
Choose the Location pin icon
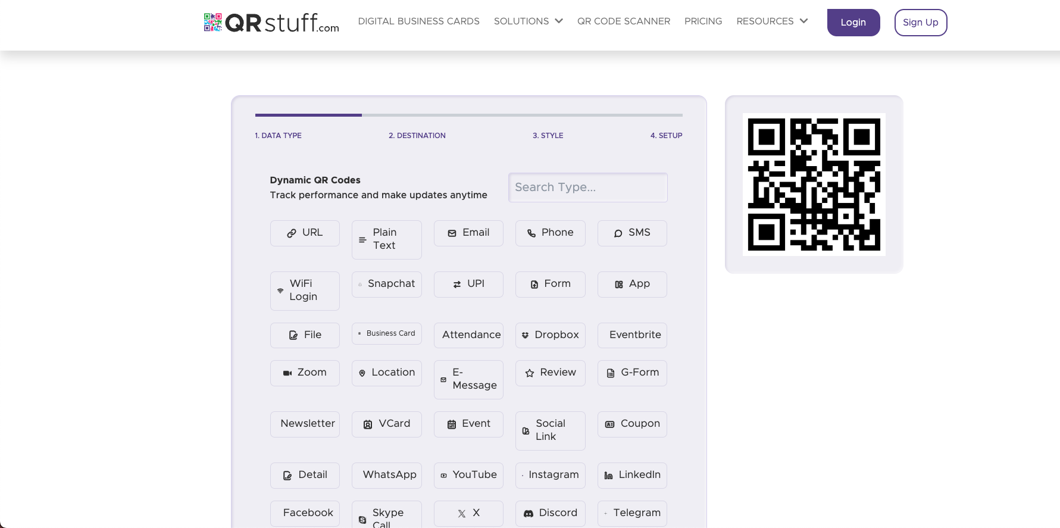click(x=362, y=373)
